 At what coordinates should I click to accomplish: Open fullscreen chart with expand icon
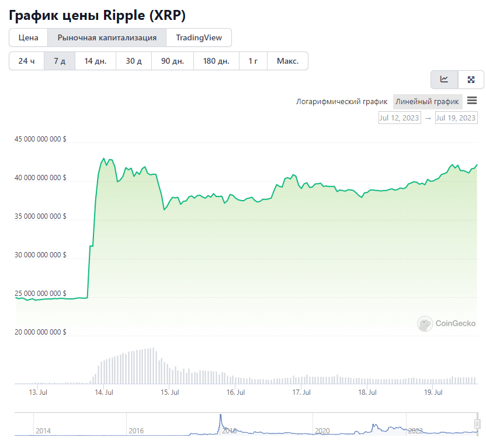(471, 80)
